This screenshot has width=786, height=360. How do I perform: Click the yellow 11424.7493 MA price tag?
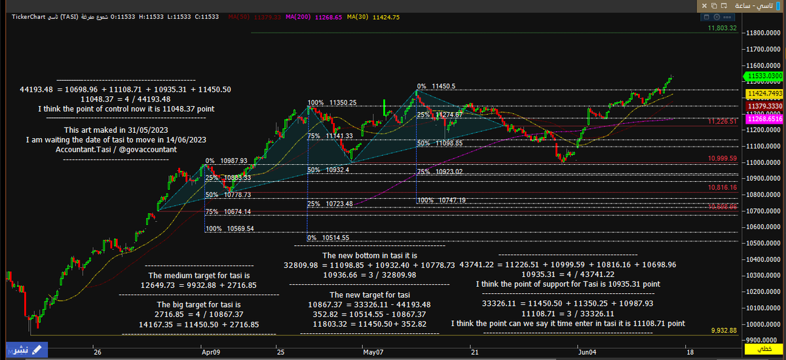(x=764, y=94)
